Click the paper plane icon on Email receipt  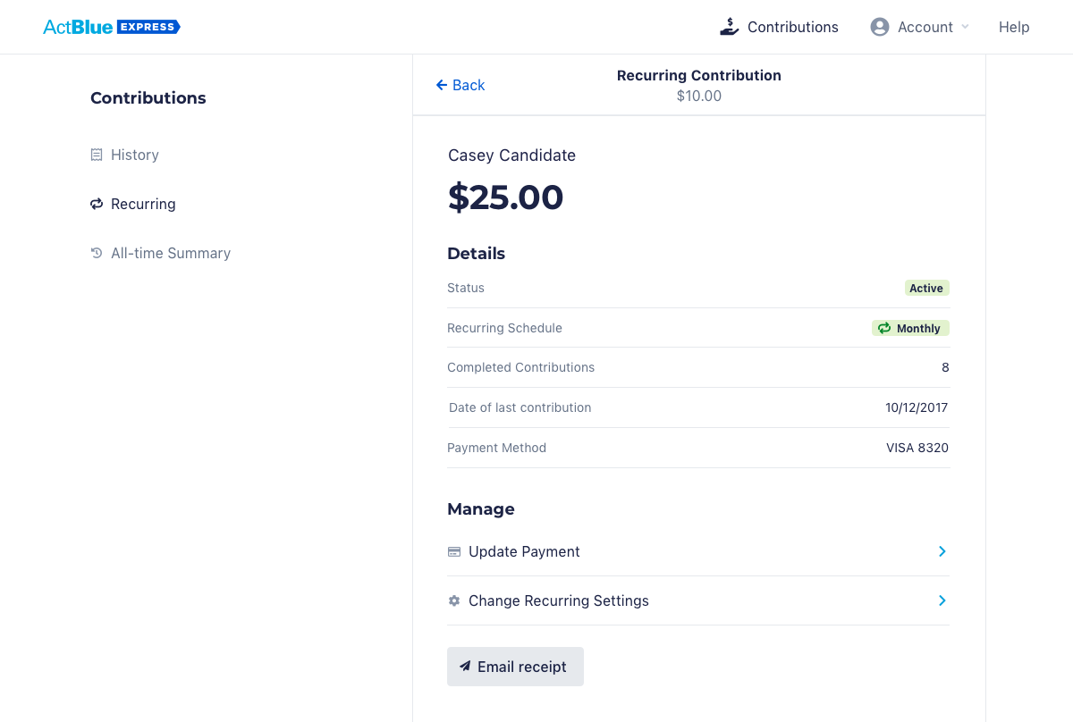click(x=465, y=667)
